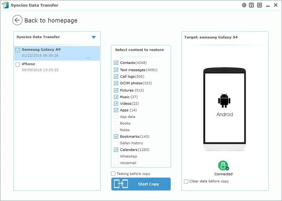Open settings via the gear icon
The image size is (282, 201).
pos(244,5)
